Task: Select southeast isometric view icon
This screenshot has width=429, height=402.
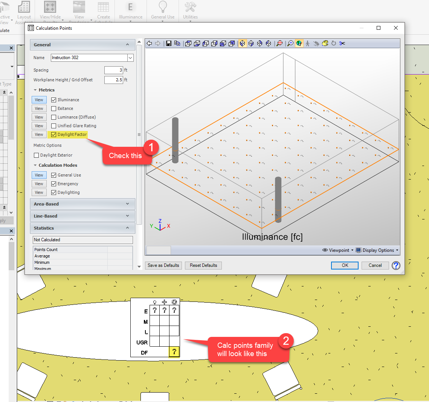Action: (251, 43)
